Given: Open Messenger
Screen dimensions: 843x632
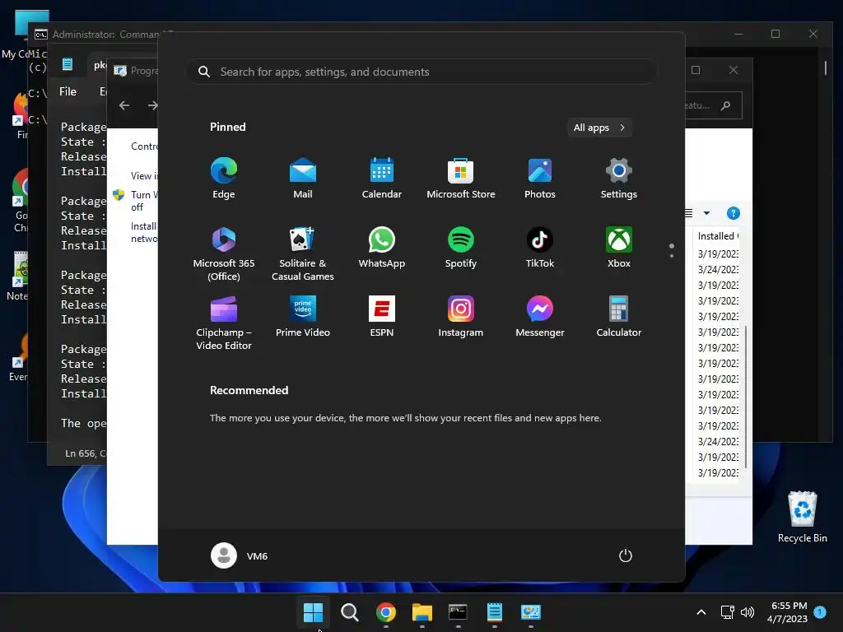Looking at the screenshot, I should pyautogui.click(x=540, y=316).
